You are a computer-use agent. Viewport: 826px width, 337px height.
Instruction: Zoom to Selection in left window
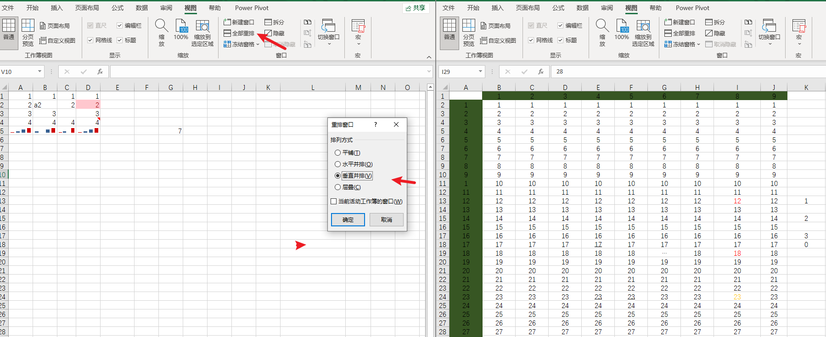click(x=202, y=33)
